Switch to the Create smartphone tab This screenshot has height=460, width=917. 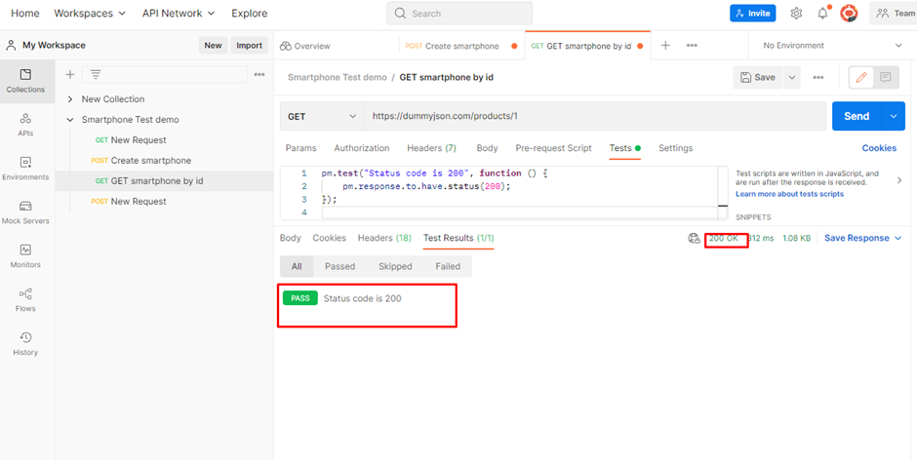[x=461, y=46]
